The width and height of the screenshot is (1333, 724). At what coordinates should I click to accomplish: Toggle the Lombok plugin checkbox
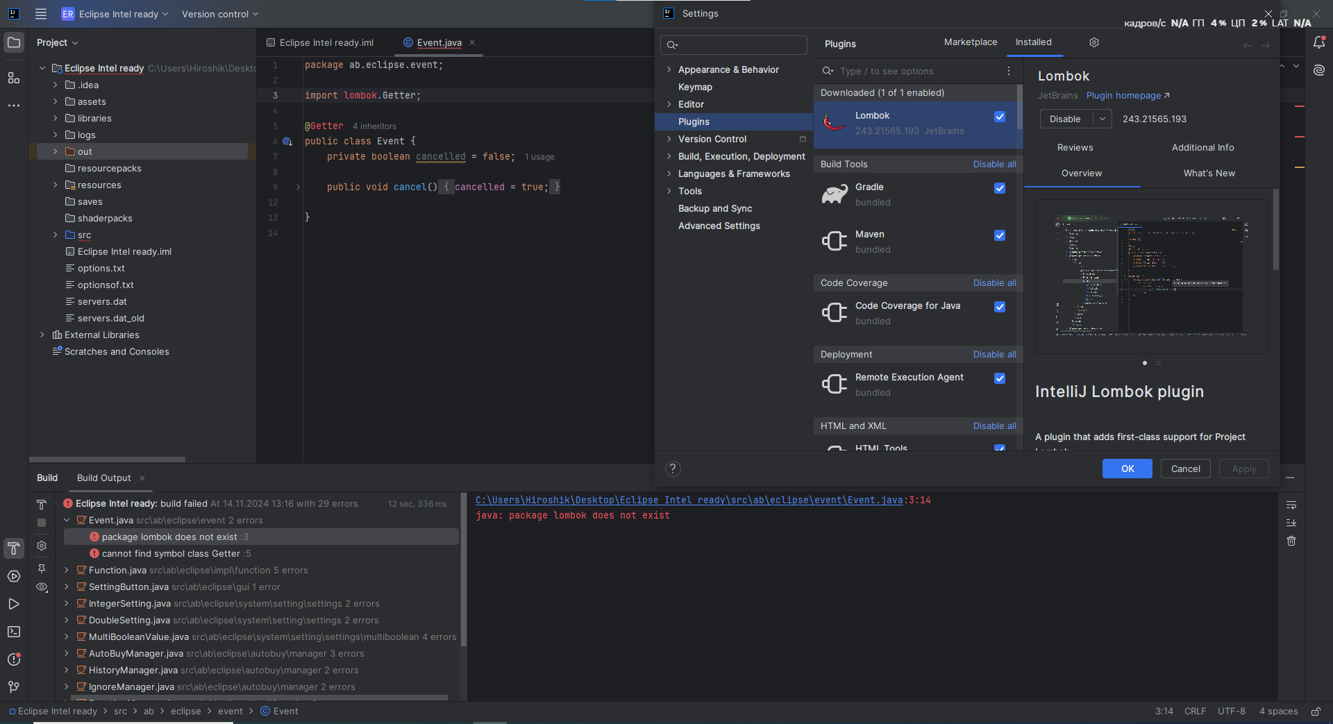click(x=1000, y=117)
